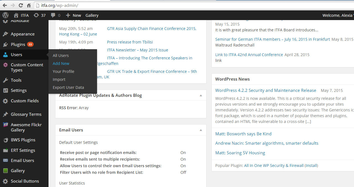Click All In One WP Security & Firewall link
Image resolution: width=354 pixels, height=187 pixels.
pos(274,166)
